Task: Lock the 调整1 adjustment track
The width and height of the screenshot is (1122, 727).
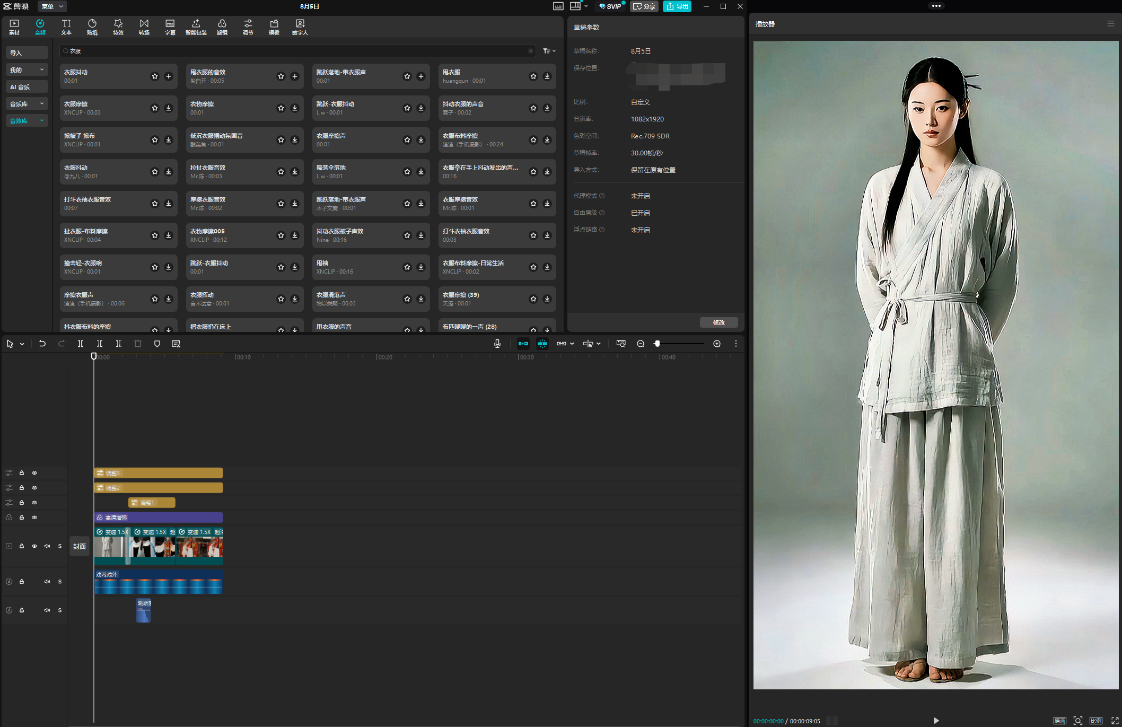Action: coord(22,503)
